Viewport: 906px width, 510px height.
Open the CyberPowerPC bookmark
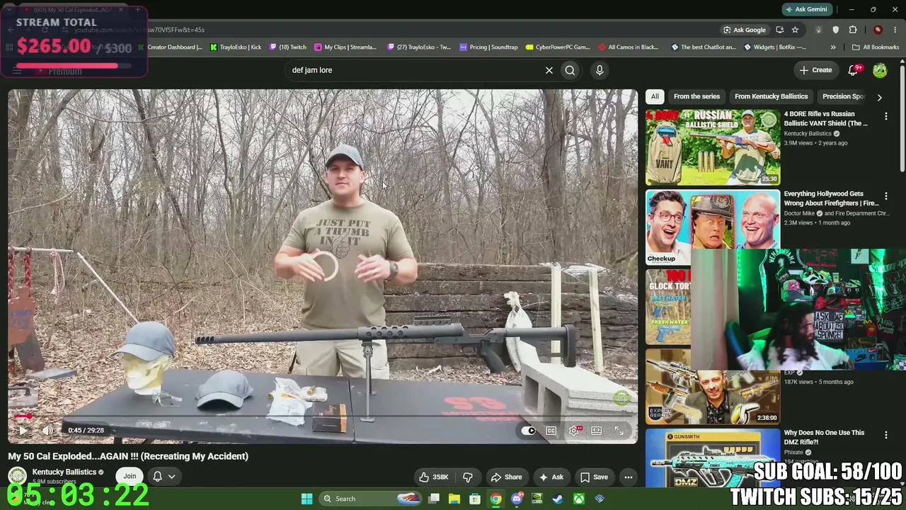click(x=558, y=47)
